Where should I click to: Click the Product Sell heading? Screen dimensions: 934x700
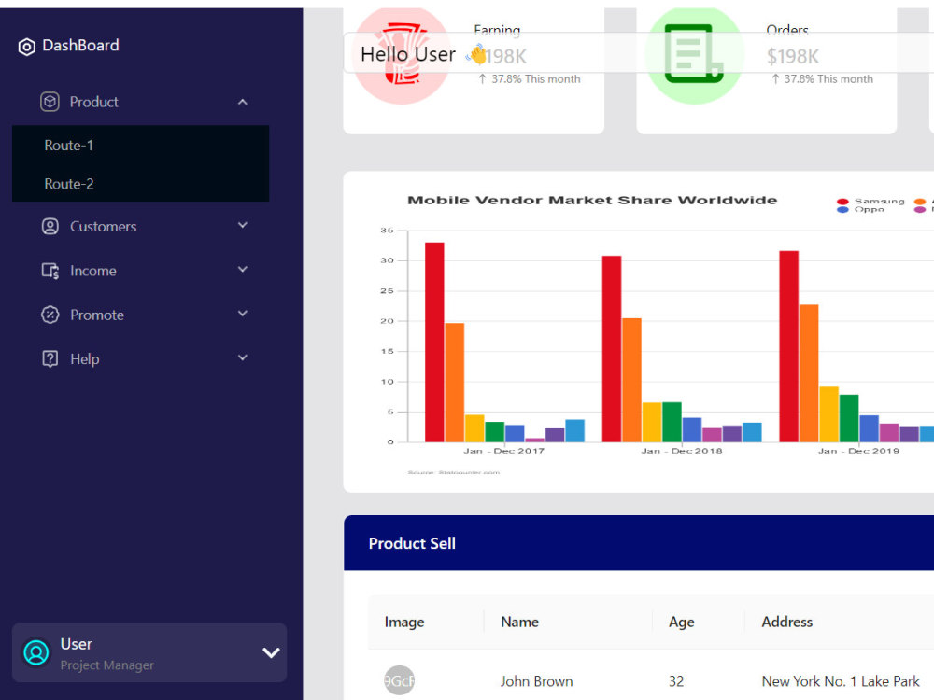[x=412, y=543]
